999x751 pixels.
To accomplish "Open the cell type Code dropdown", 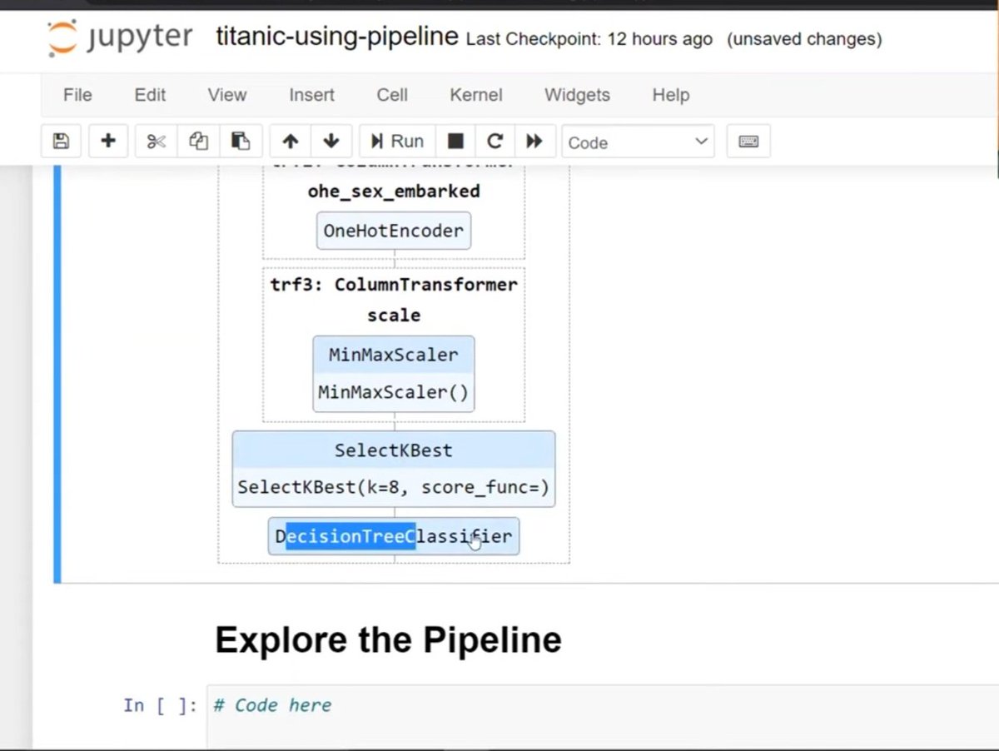I will pos(638,142).
